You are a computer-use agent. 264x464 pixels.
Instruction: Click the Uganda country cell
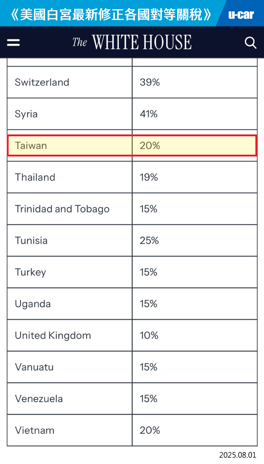pos(70,303)
